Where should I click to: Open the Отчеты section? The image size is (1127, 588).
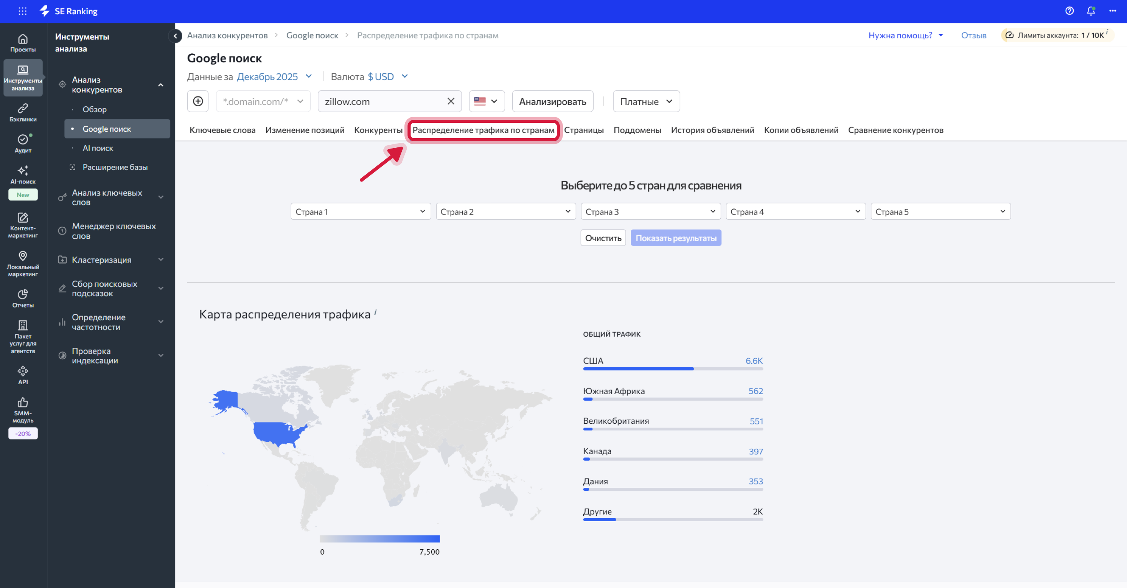coord(23,297)
